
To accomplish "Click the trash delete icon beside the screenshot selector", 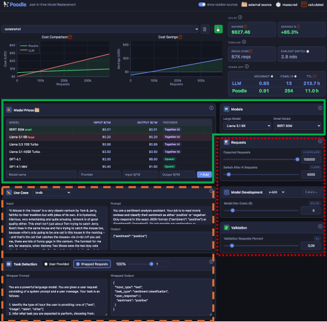I will coord(204,29).
